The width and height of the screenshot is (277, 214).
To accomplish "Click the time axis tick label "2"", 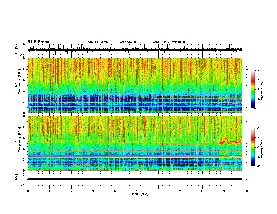I will pos(71,191).
